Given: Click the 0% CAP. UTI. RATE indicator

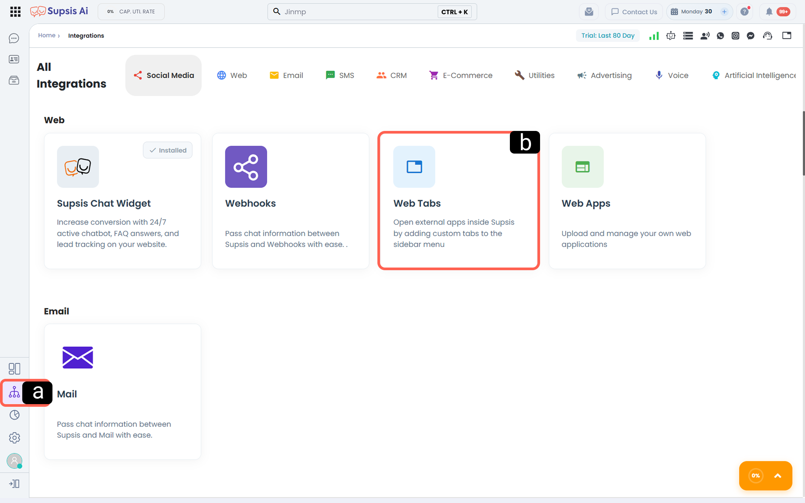Looking at the screenshot, I should pyautogui.click(x=131, y=12).
